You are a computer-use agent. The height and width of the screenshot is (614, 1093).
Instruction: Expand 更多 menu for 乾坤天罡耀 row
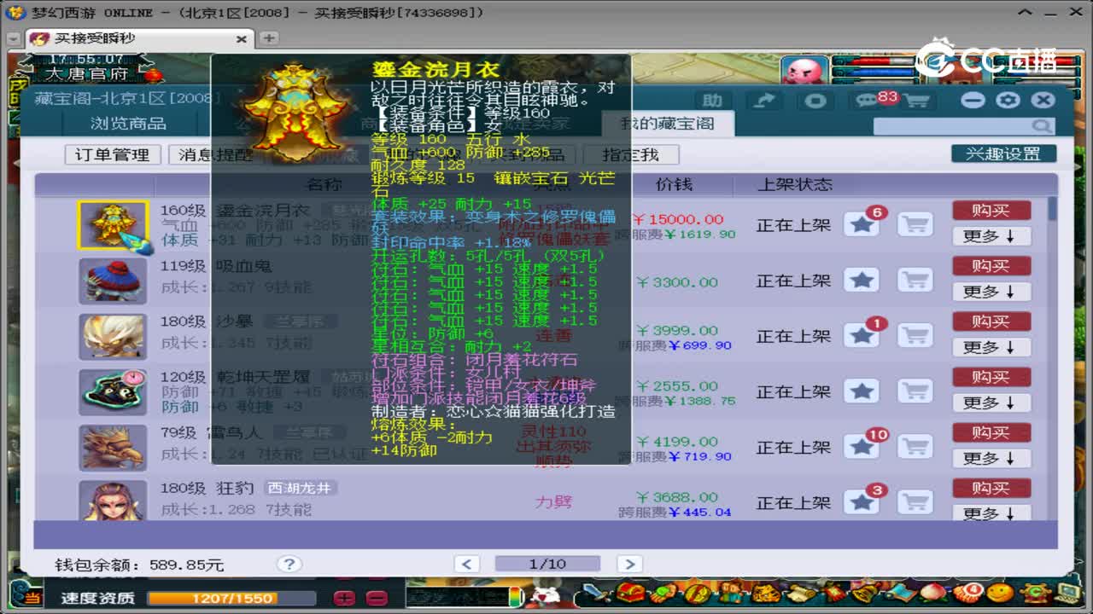click(x=991, y=403)
